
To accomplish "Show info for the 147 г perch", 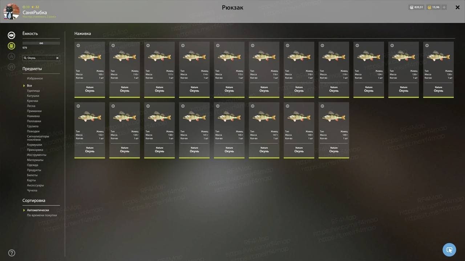I will [x=252, y=106].
